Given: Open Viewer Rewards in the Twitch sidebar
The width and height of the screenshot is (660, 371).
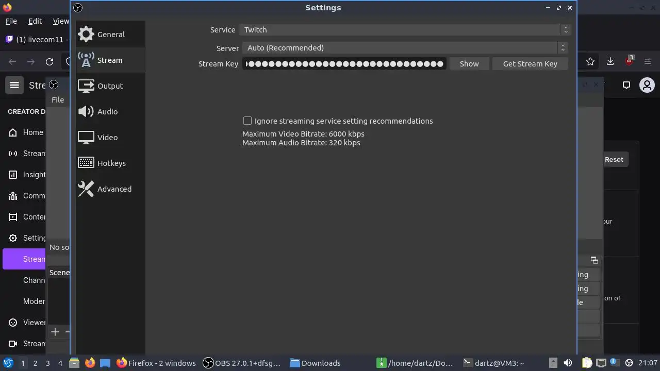Looking at the screenshot, I should (26, 323).
